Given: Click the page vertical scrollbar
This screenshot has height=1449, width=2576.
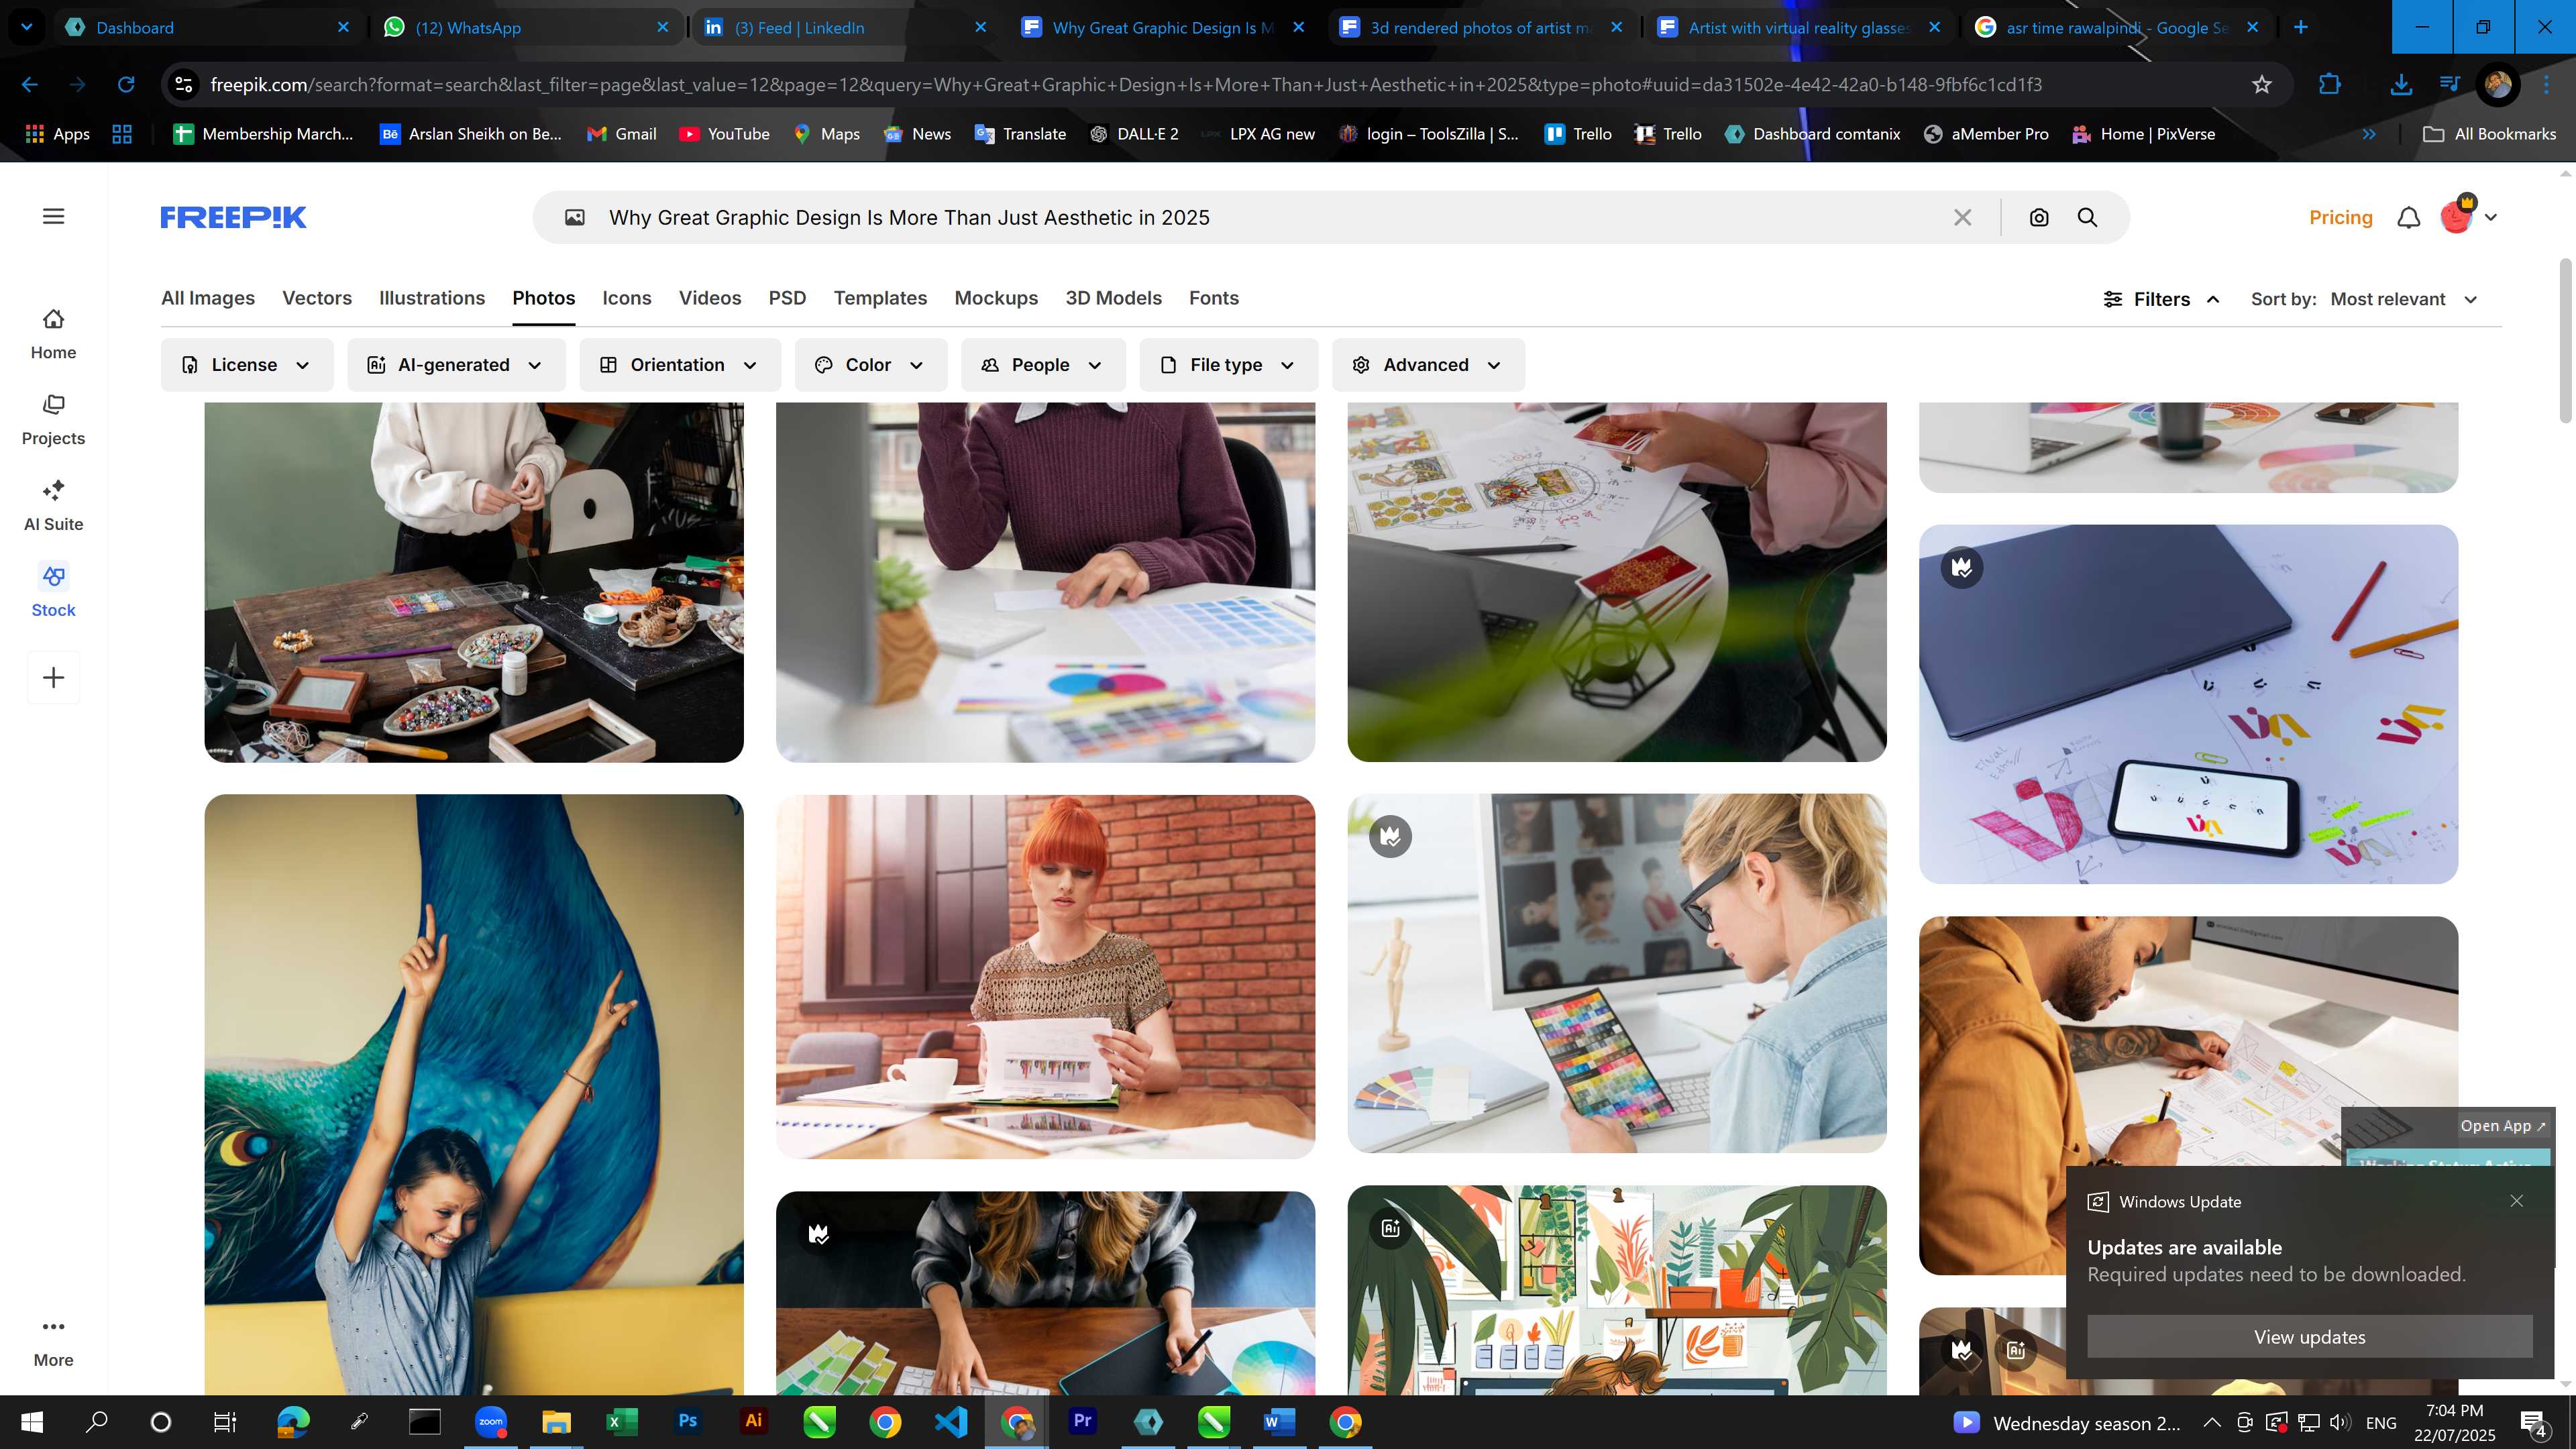Looking at the screenshot, I should coord(2565,340).
